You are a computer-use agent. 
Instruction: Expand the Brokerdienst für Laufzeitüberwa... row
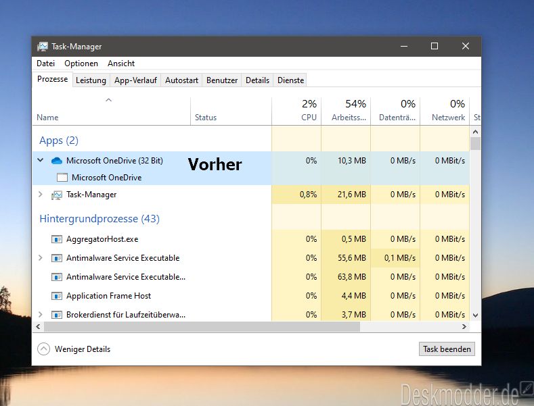click(40, 315)
